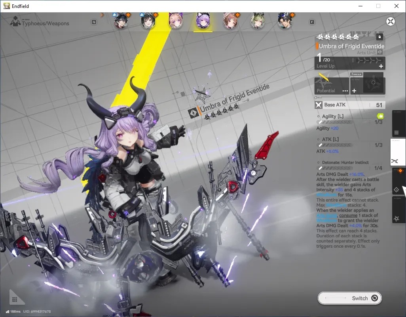Click the Q previous operator key icon
The height and width of the screenshot is (317, 406).
(x=94, y=22)
